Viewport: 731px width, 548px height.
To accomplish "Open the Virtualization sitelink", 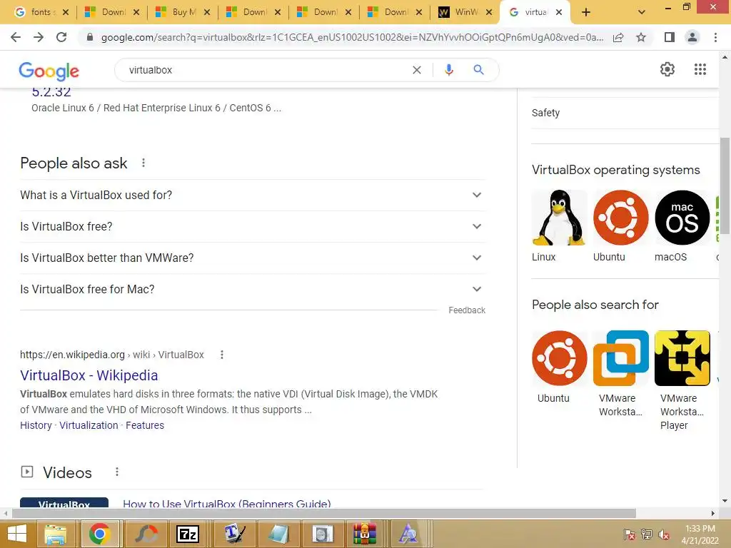I will click(x=89, y=425).
